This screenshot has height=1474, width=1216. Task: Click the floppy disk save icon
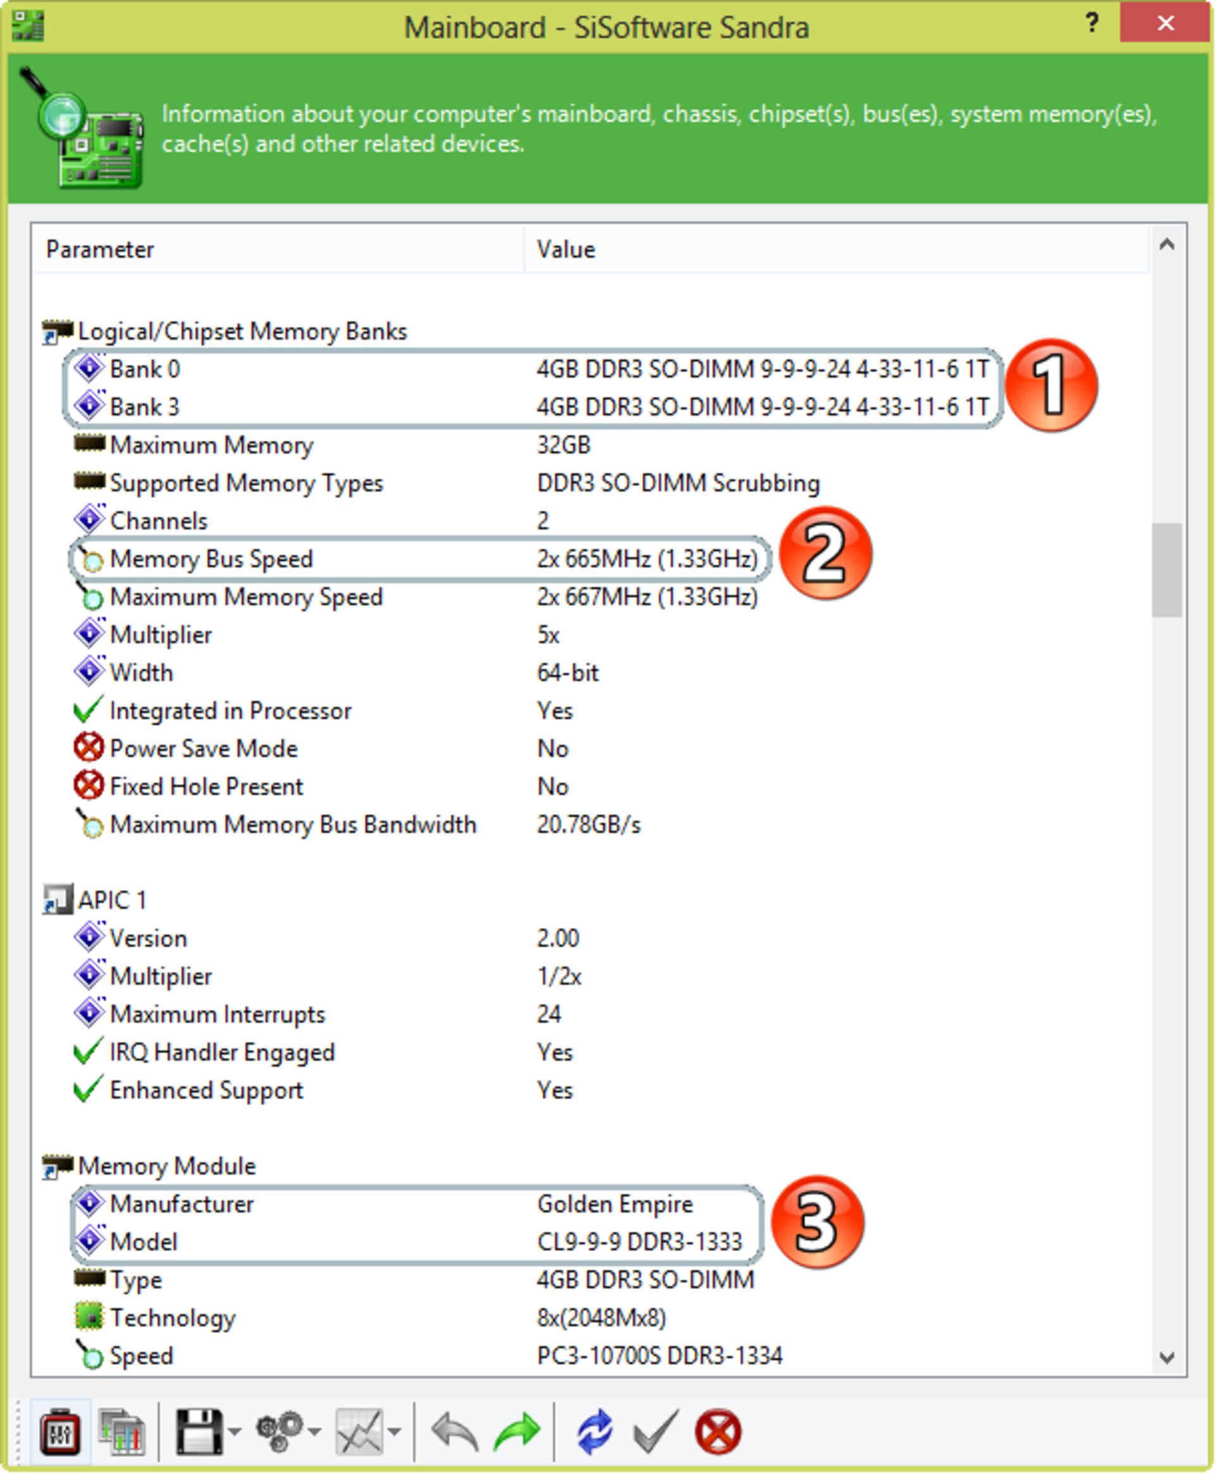point(199,1432)
